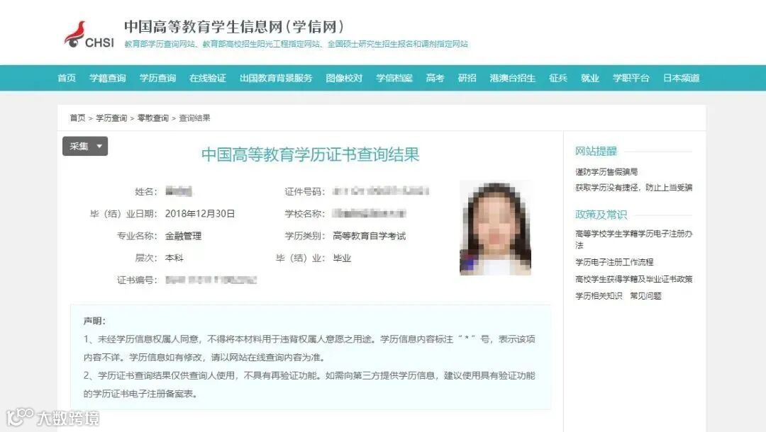This screenshot has height=432, width=766.
Task: Open 学职平台 navigation item
Action: [631, 78]
